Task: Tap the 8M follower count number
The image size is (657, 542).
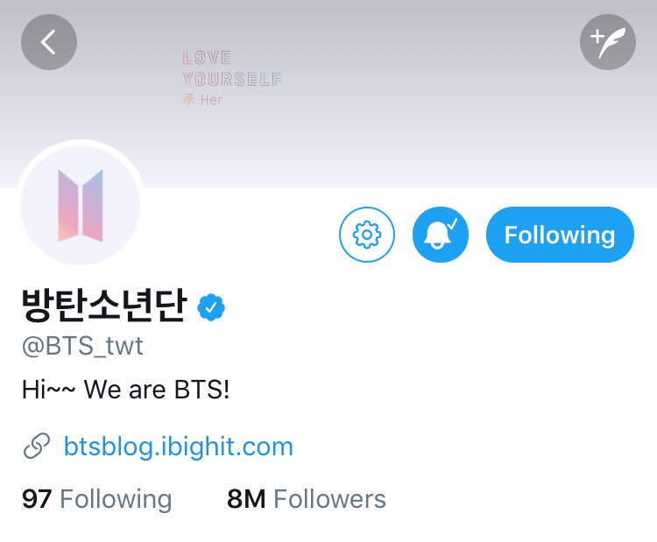Action: tap(246, 499)
